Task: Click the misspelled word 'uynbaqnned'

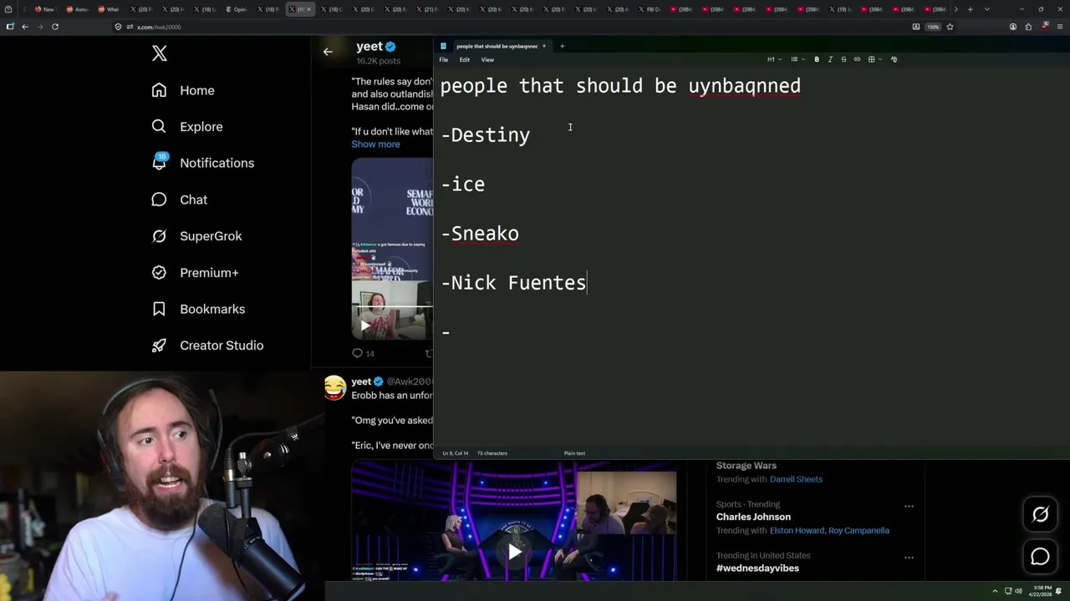Action: point(744,86)
